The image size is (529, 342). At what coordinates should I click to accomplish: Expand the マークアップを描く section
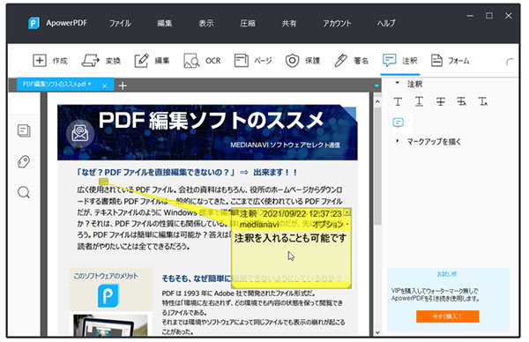[398, 141]
